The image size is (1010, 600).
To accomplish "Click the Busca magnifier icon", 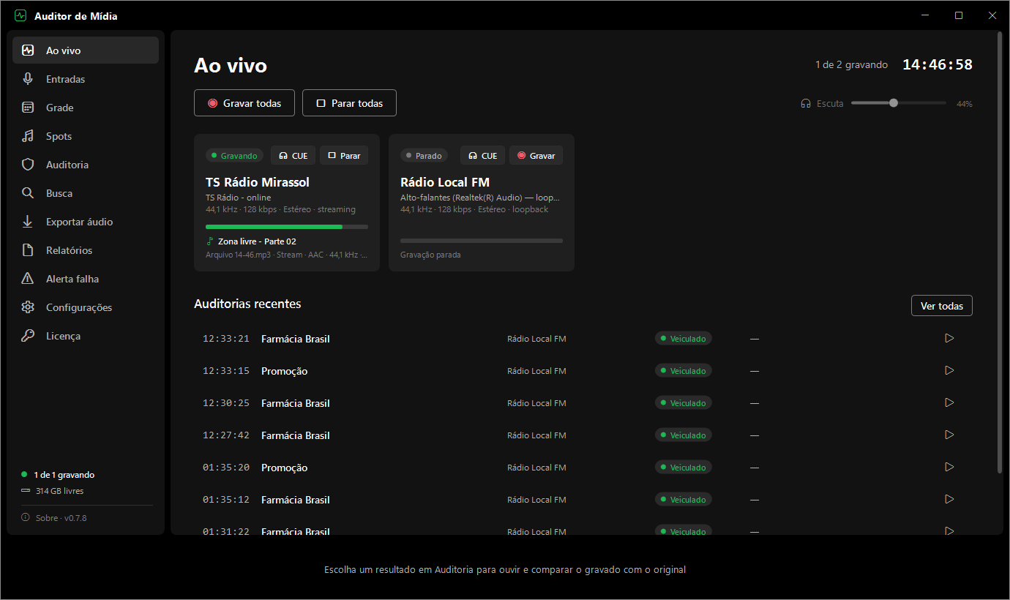I will coord(28,193).
